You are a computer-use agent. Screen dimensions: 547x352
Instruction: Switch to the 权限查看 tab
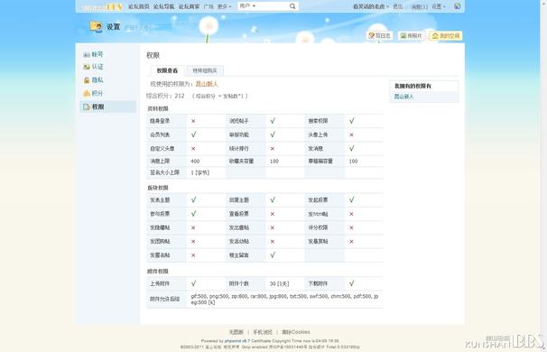coord(167,70)
